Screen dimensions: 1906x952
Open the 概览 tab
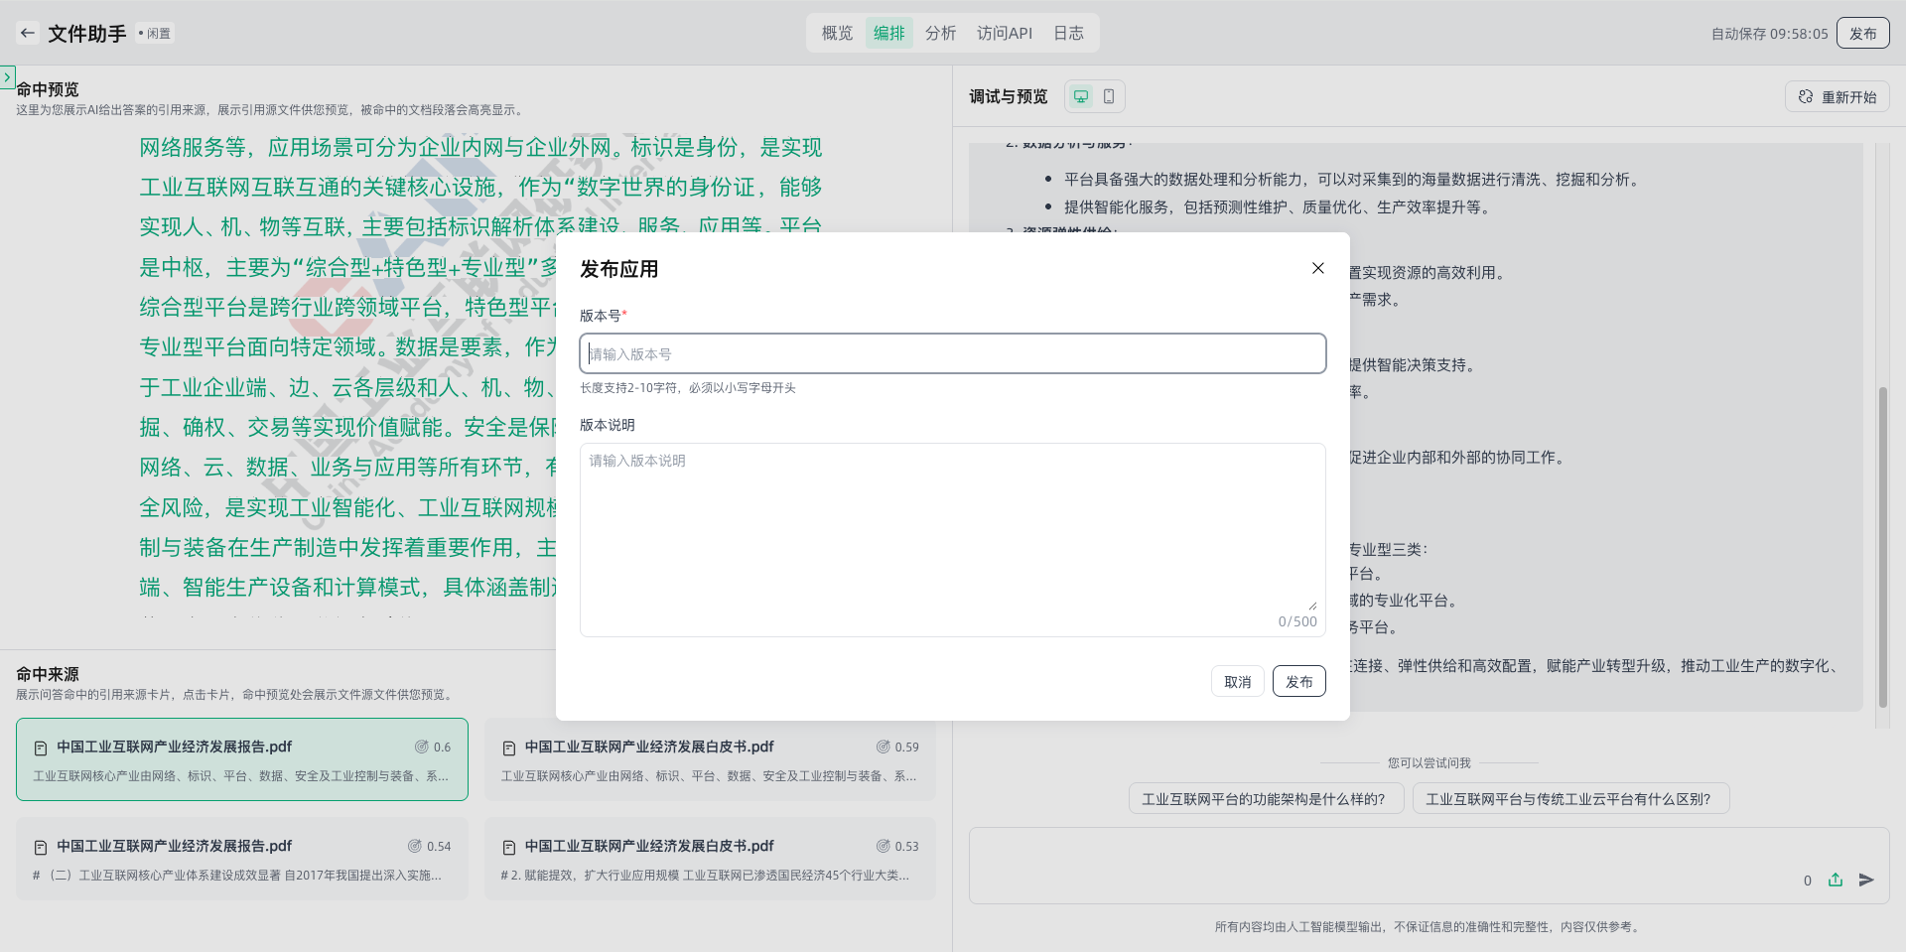tap(837, 33)
